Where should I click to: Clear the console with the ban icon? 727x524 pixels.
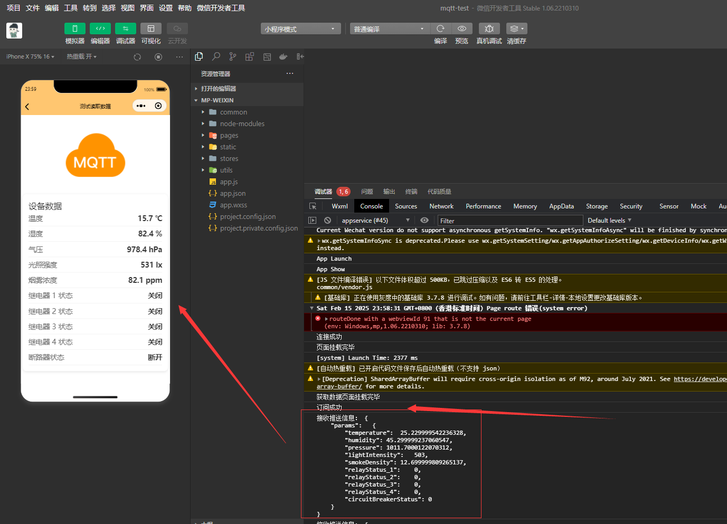[327, 221]
